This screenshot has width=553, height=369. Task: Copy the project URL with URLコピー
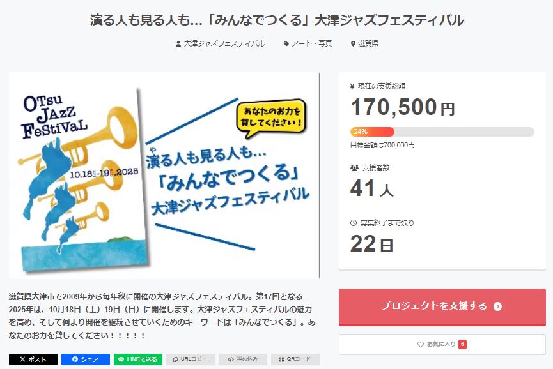pyautogui.click(x=191, y=359)
